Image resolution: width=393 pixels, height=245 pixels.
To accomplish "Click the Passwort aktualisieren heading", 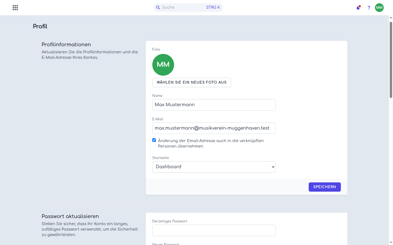I will 70,216.
